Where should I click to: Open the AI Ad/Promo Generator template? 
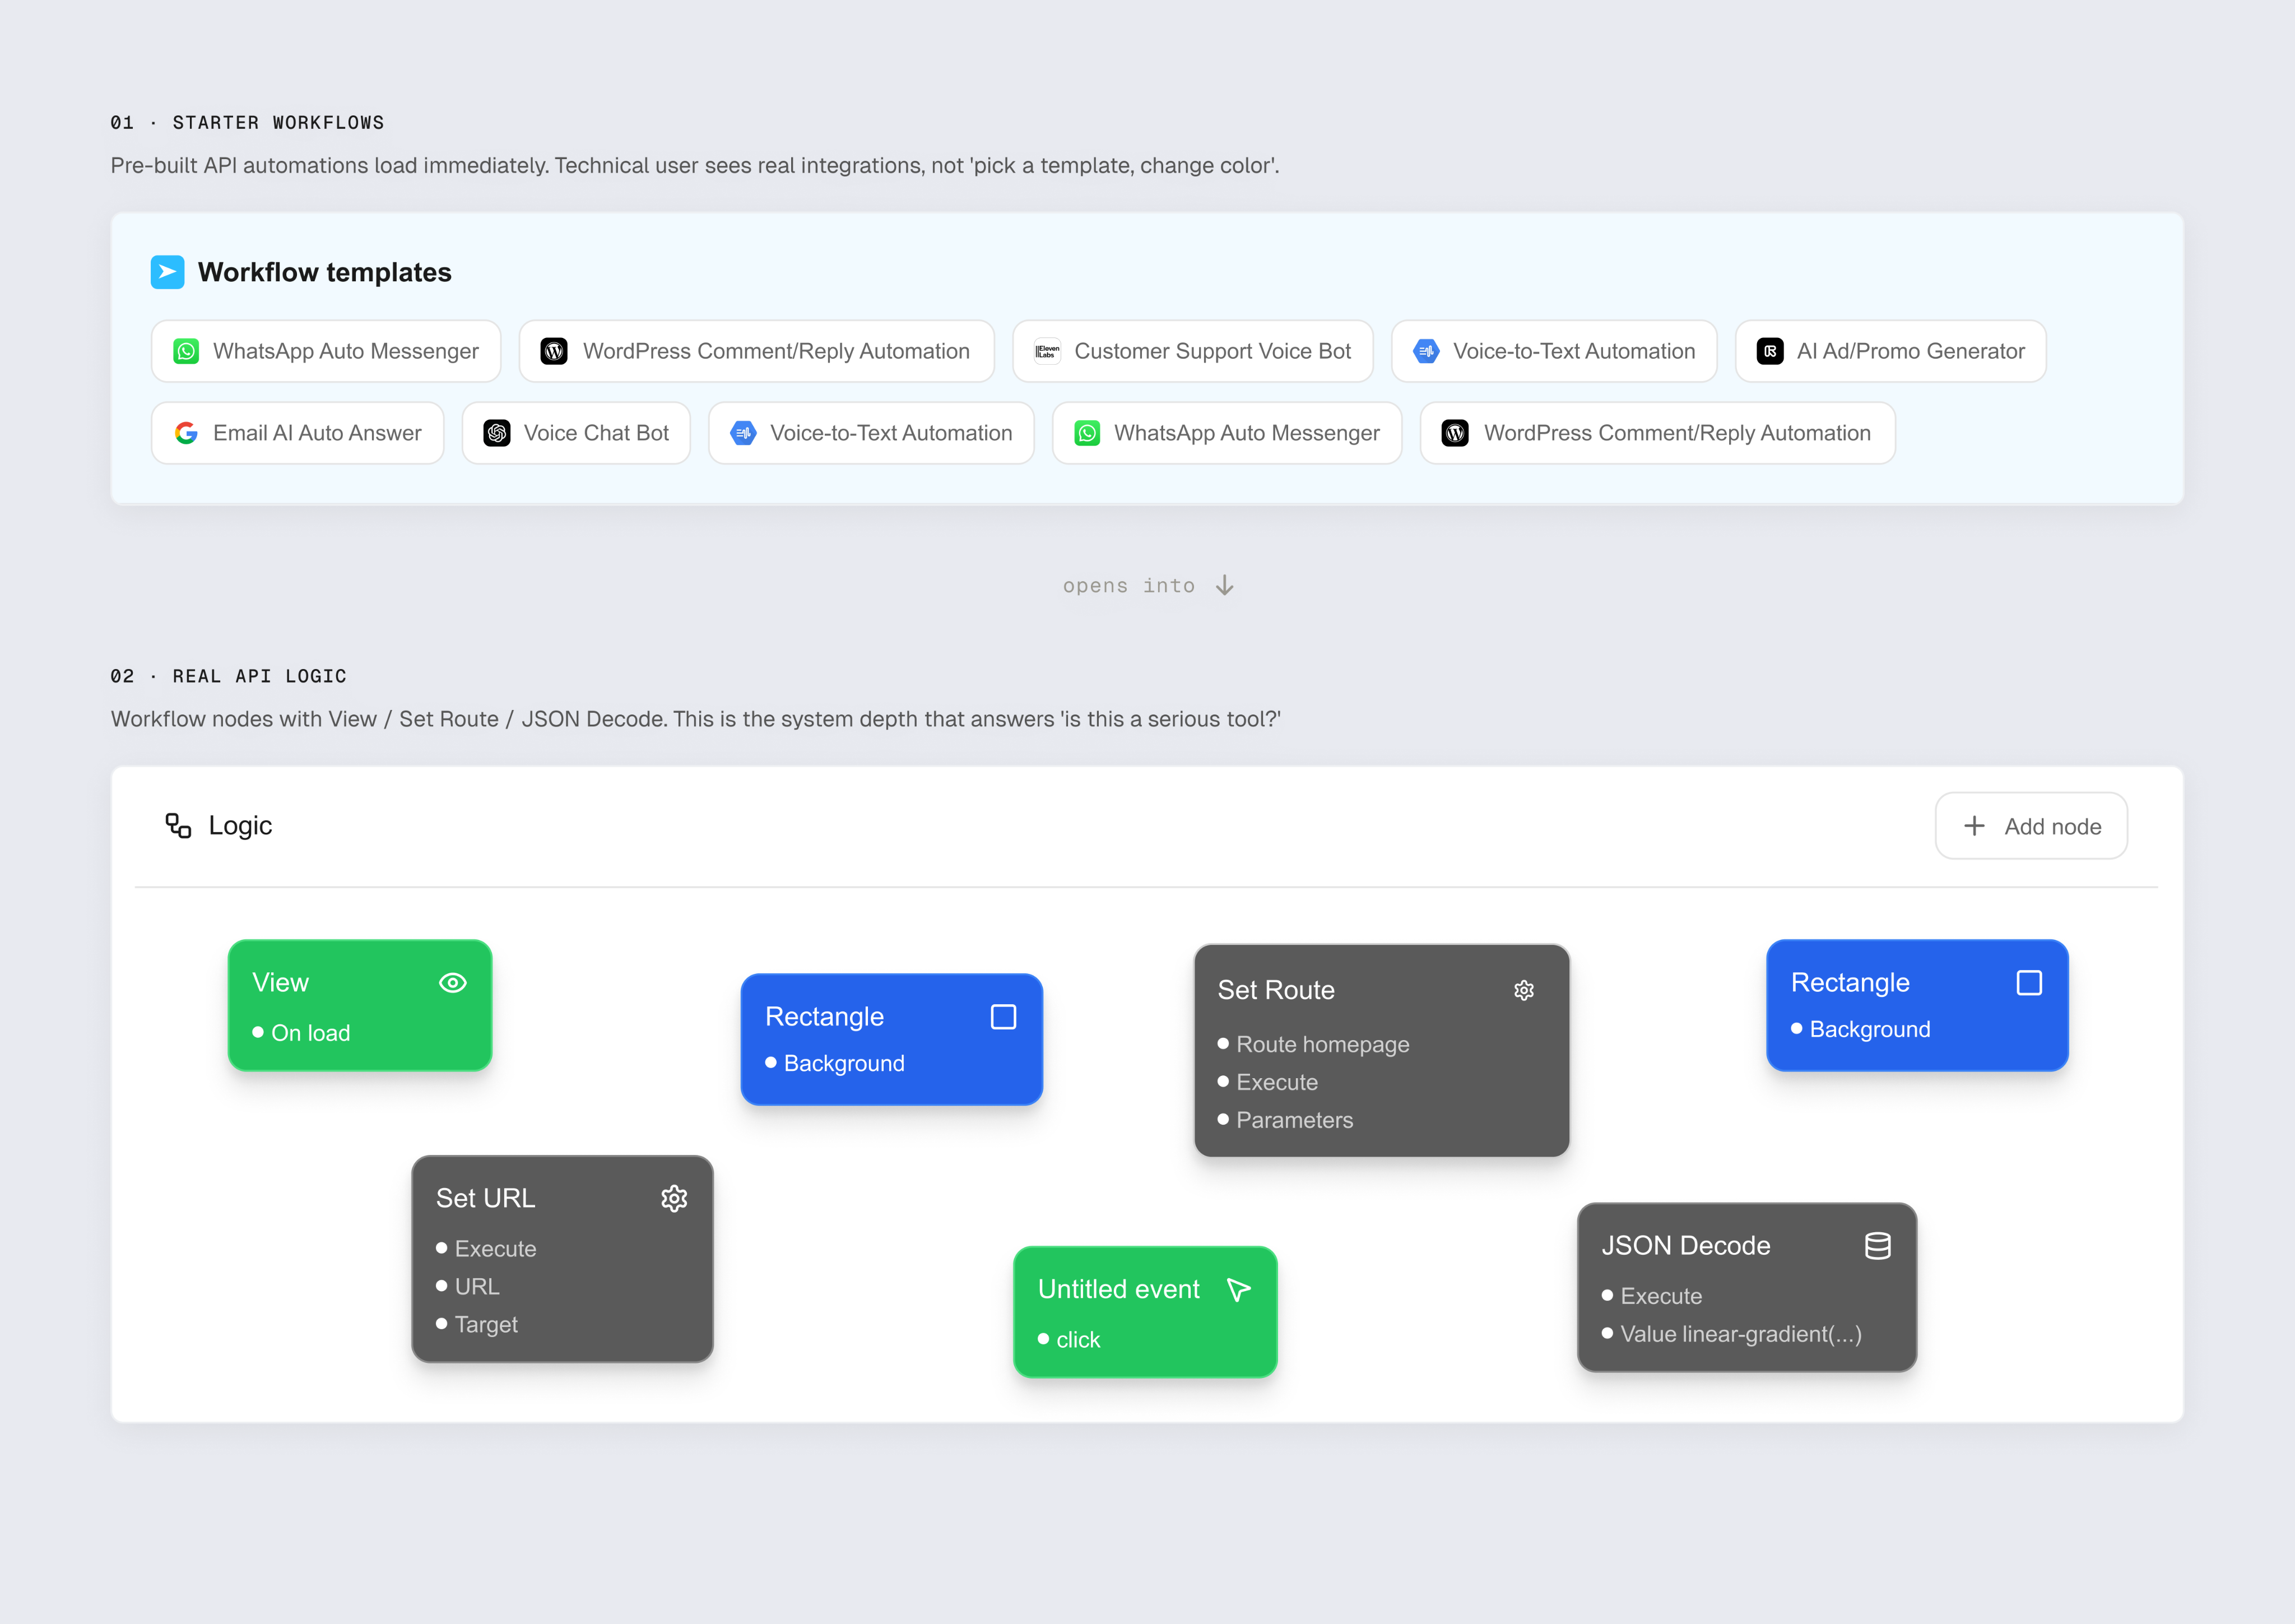tap(1891, 351)
